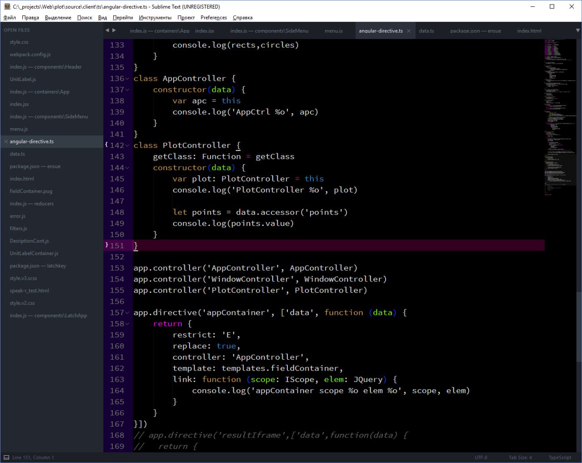The image size is (582, 463).
Task: Collapse app.directive block at line 157
Action: (x=127, y=313)
